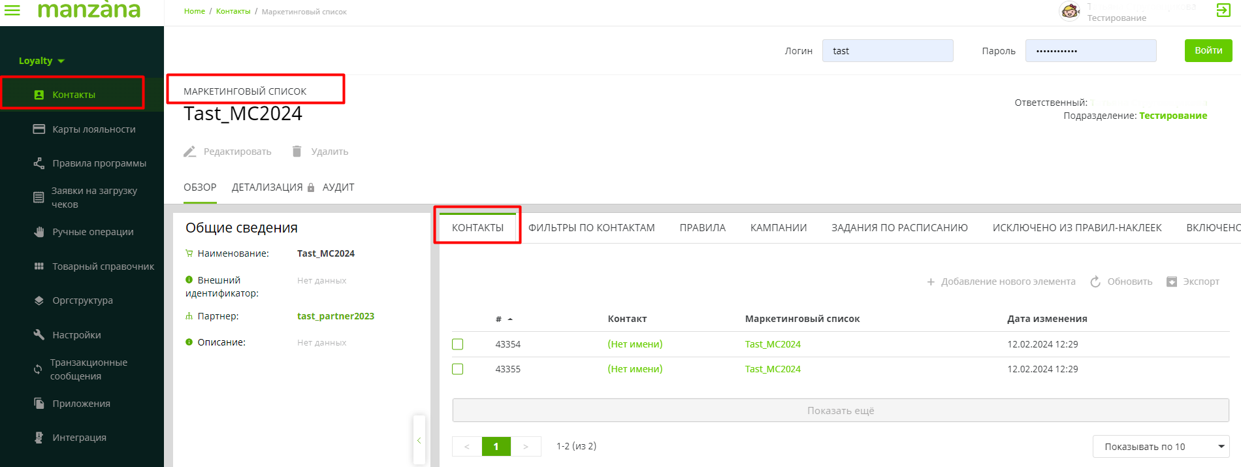The image size is (1241, 467).
Task: Click into the Логин input field
Action: point(887,51)
